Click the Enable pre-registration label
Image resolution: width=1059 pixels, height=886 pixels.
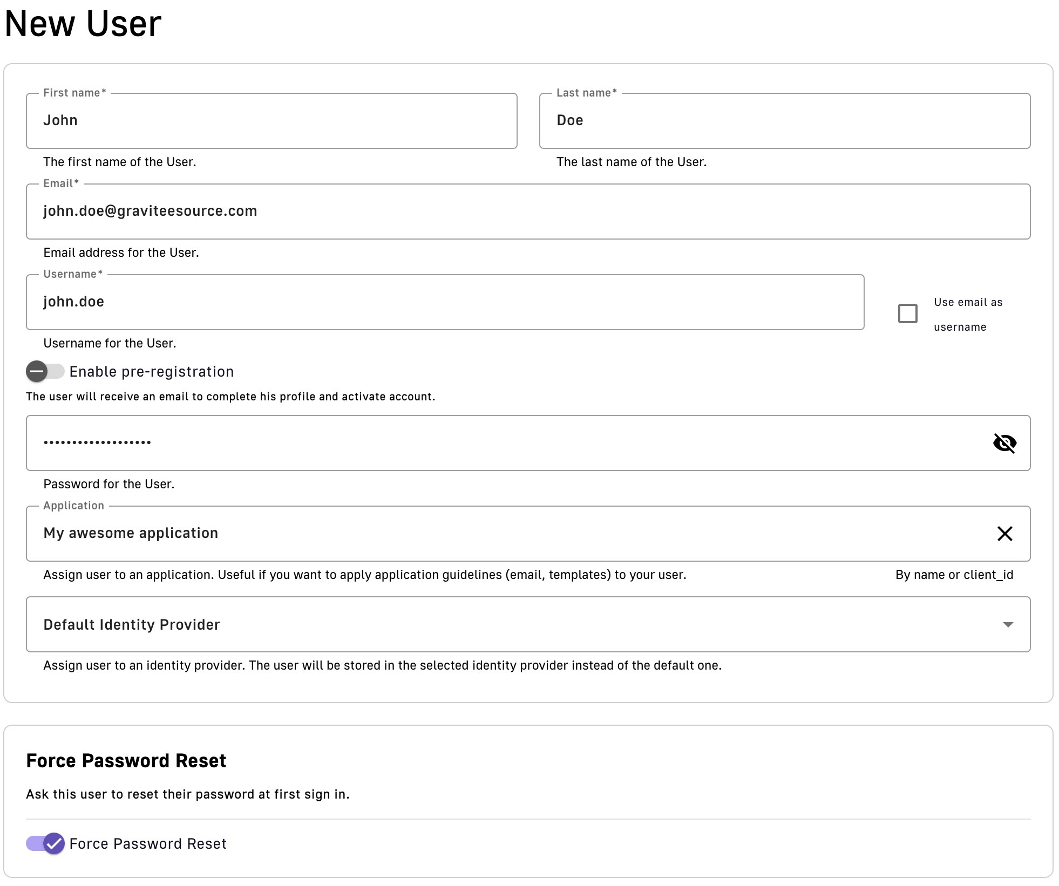coord(151,372)
